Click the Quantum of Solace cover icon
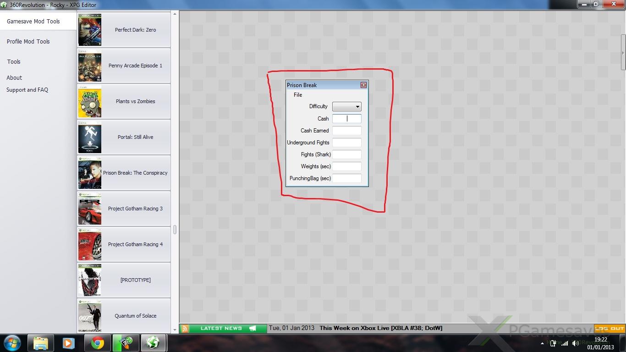The height and width of the screenshot is (352, 626). pos(90,316)
